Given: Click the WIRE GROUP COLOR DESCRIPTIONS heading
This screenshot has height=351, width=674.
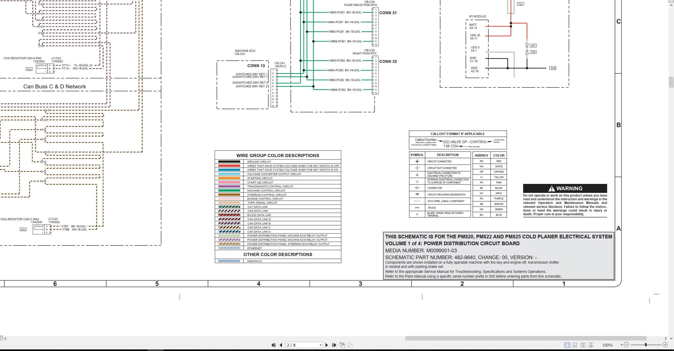Looking at the screenshot, I should (277, 156).
